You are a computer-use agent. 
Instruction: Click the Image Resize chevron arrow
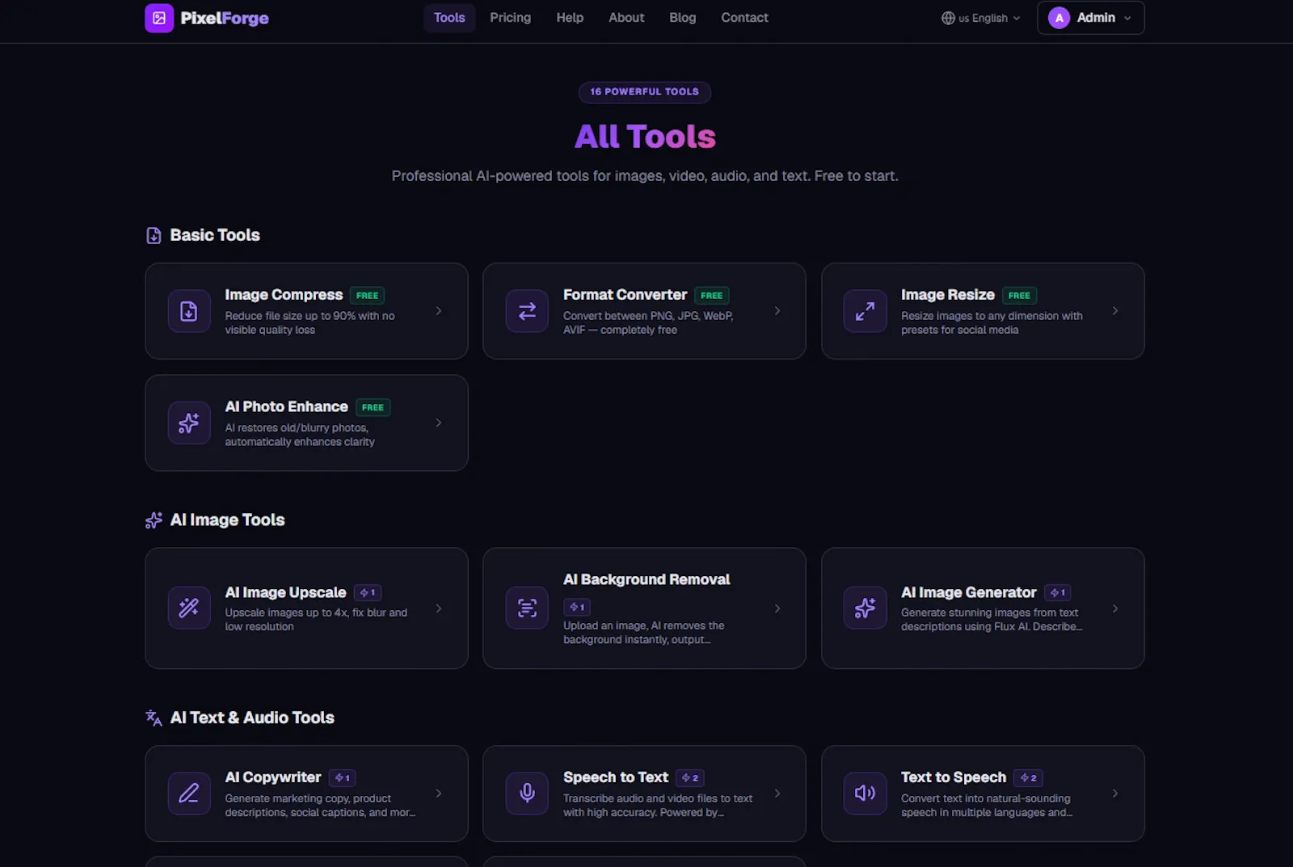(1115, 311)
